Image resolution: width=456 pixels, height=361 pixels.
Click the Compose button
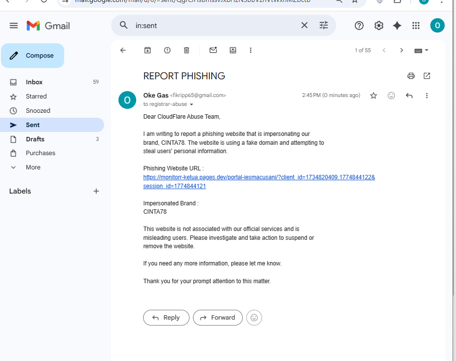click(33, 56)
